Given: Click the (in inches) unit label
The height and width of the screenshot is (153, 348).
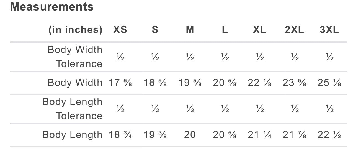Looking at the screenshot, I should (76, 30).
